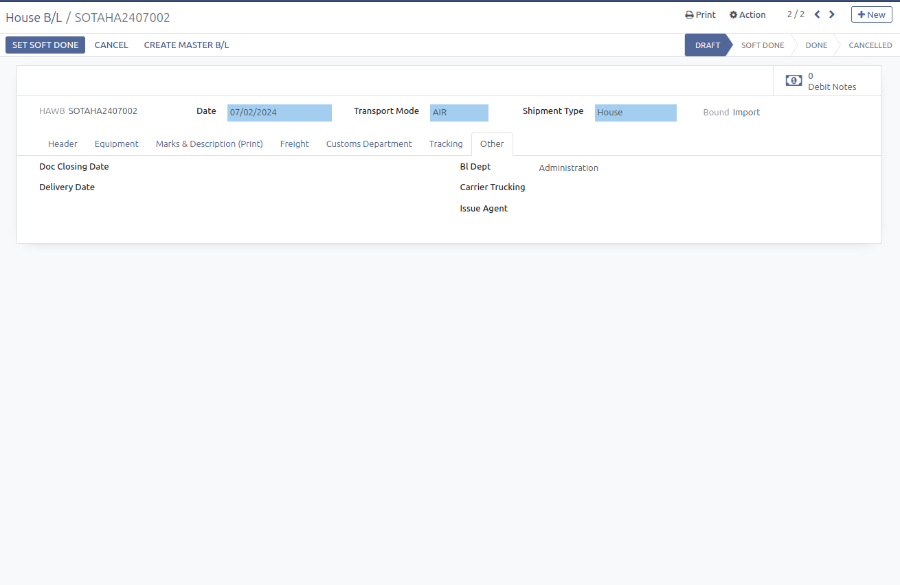Select the Tracking tab
The width and height of the screenshot is (900, 585).
click(446, 144)
